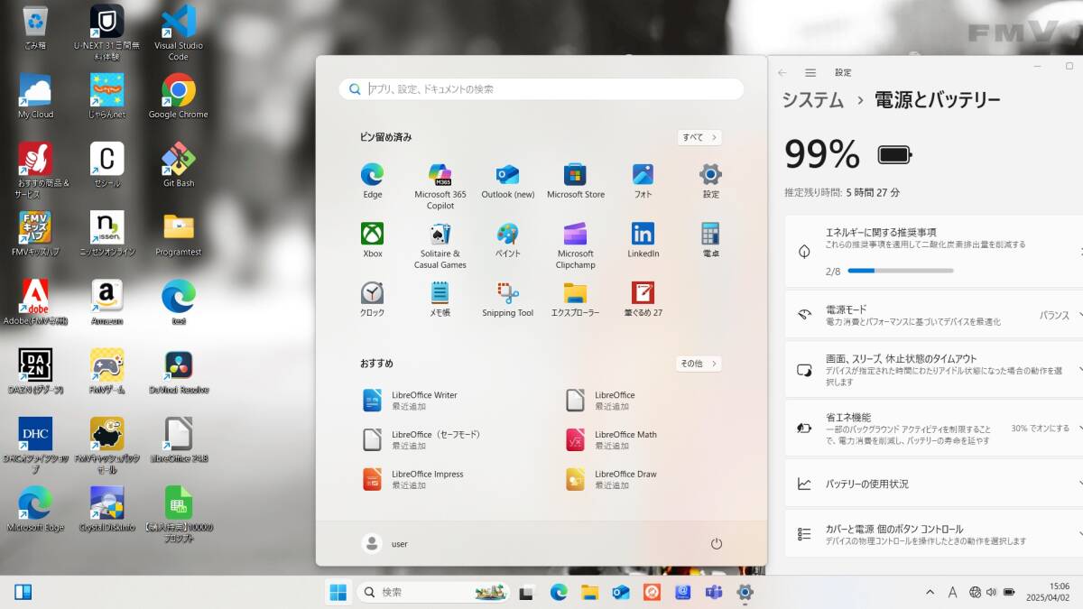The image size is (1083, 609).
Task: Open the クロック app
Action: [x=373, y=300]
